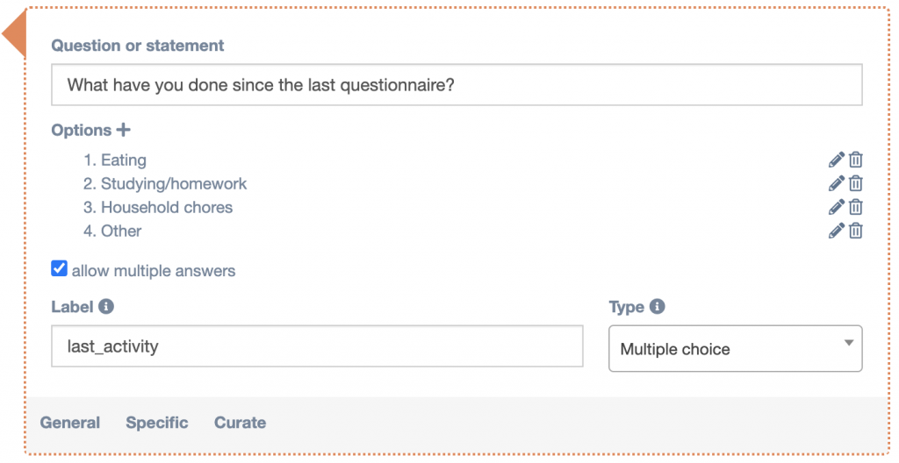This screenshot has height=463, width=899.
Task: Uncheck allow multiple answers checkbox
Action: point(60,269)
